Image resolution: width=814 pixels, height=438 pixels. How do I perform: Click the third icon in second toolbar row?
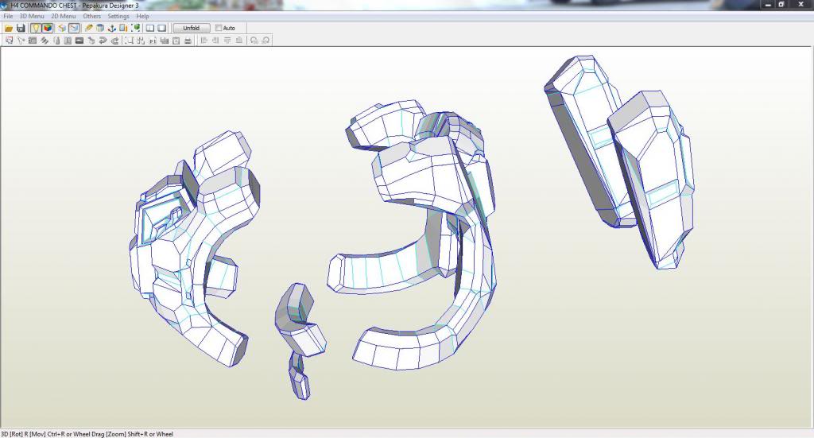click(x=32, y=41)
